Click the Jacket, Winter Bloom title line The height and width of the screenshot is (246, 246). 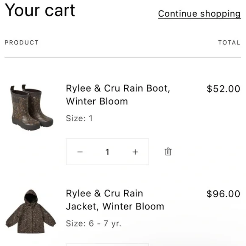pyautogui.click(x=115, y=207)
